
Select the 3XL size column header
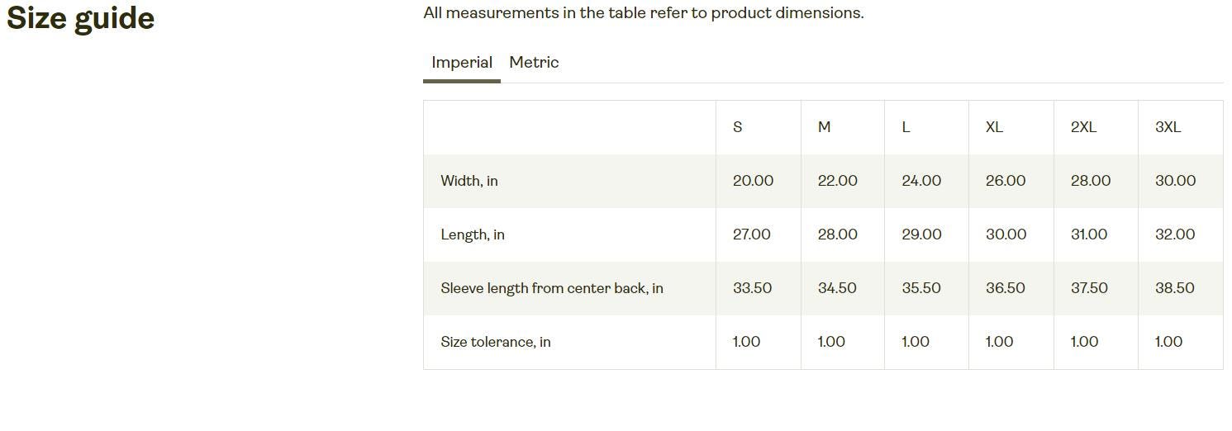[1168, 127]
